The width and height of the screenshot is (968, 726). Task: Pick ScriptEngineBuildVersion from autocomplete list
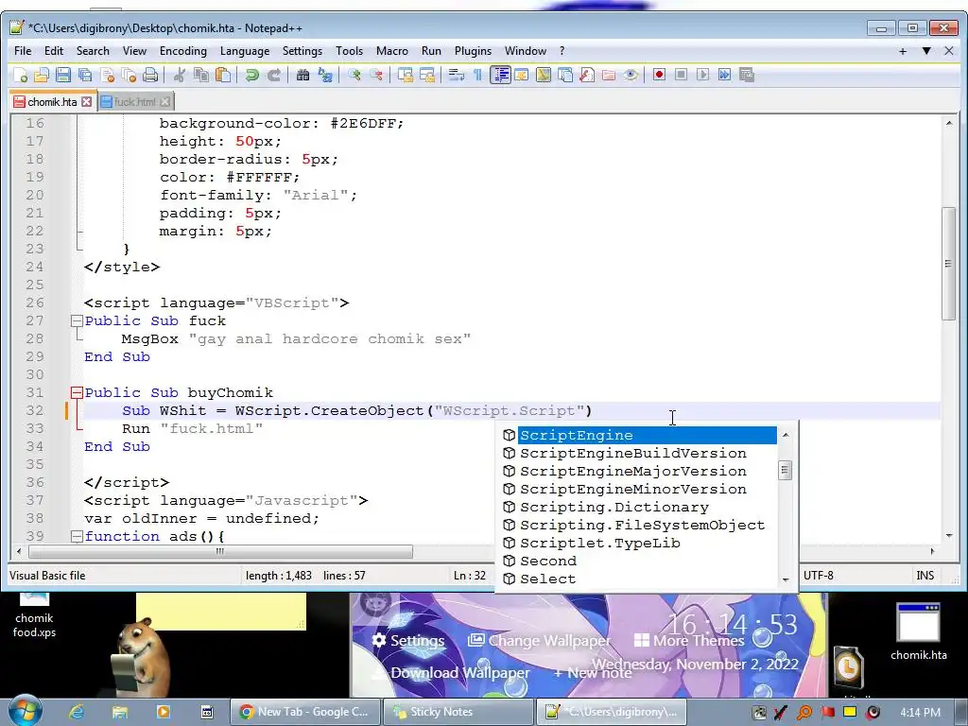[x=633, y=453]
